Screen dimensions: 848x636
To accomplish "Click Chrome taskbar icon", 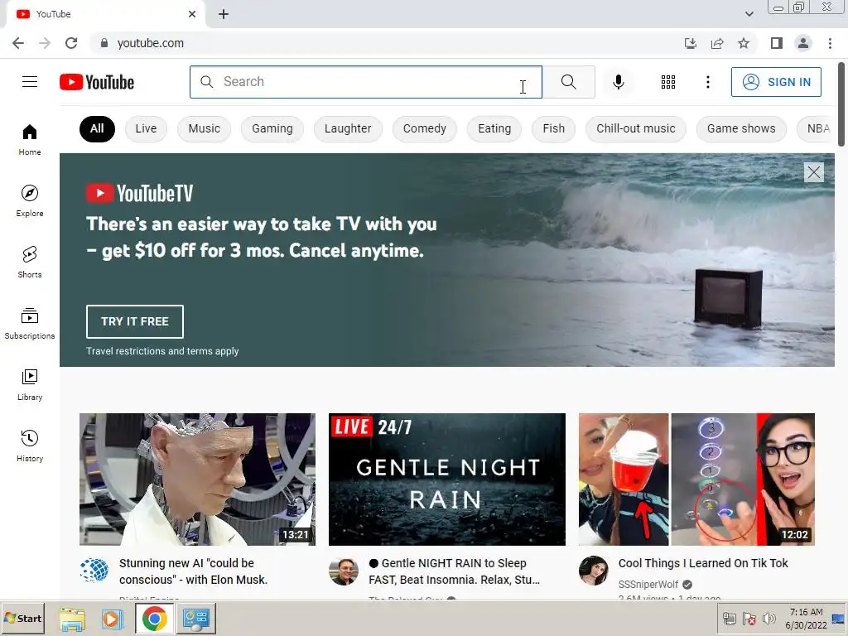I will click(x=155, y=619).
